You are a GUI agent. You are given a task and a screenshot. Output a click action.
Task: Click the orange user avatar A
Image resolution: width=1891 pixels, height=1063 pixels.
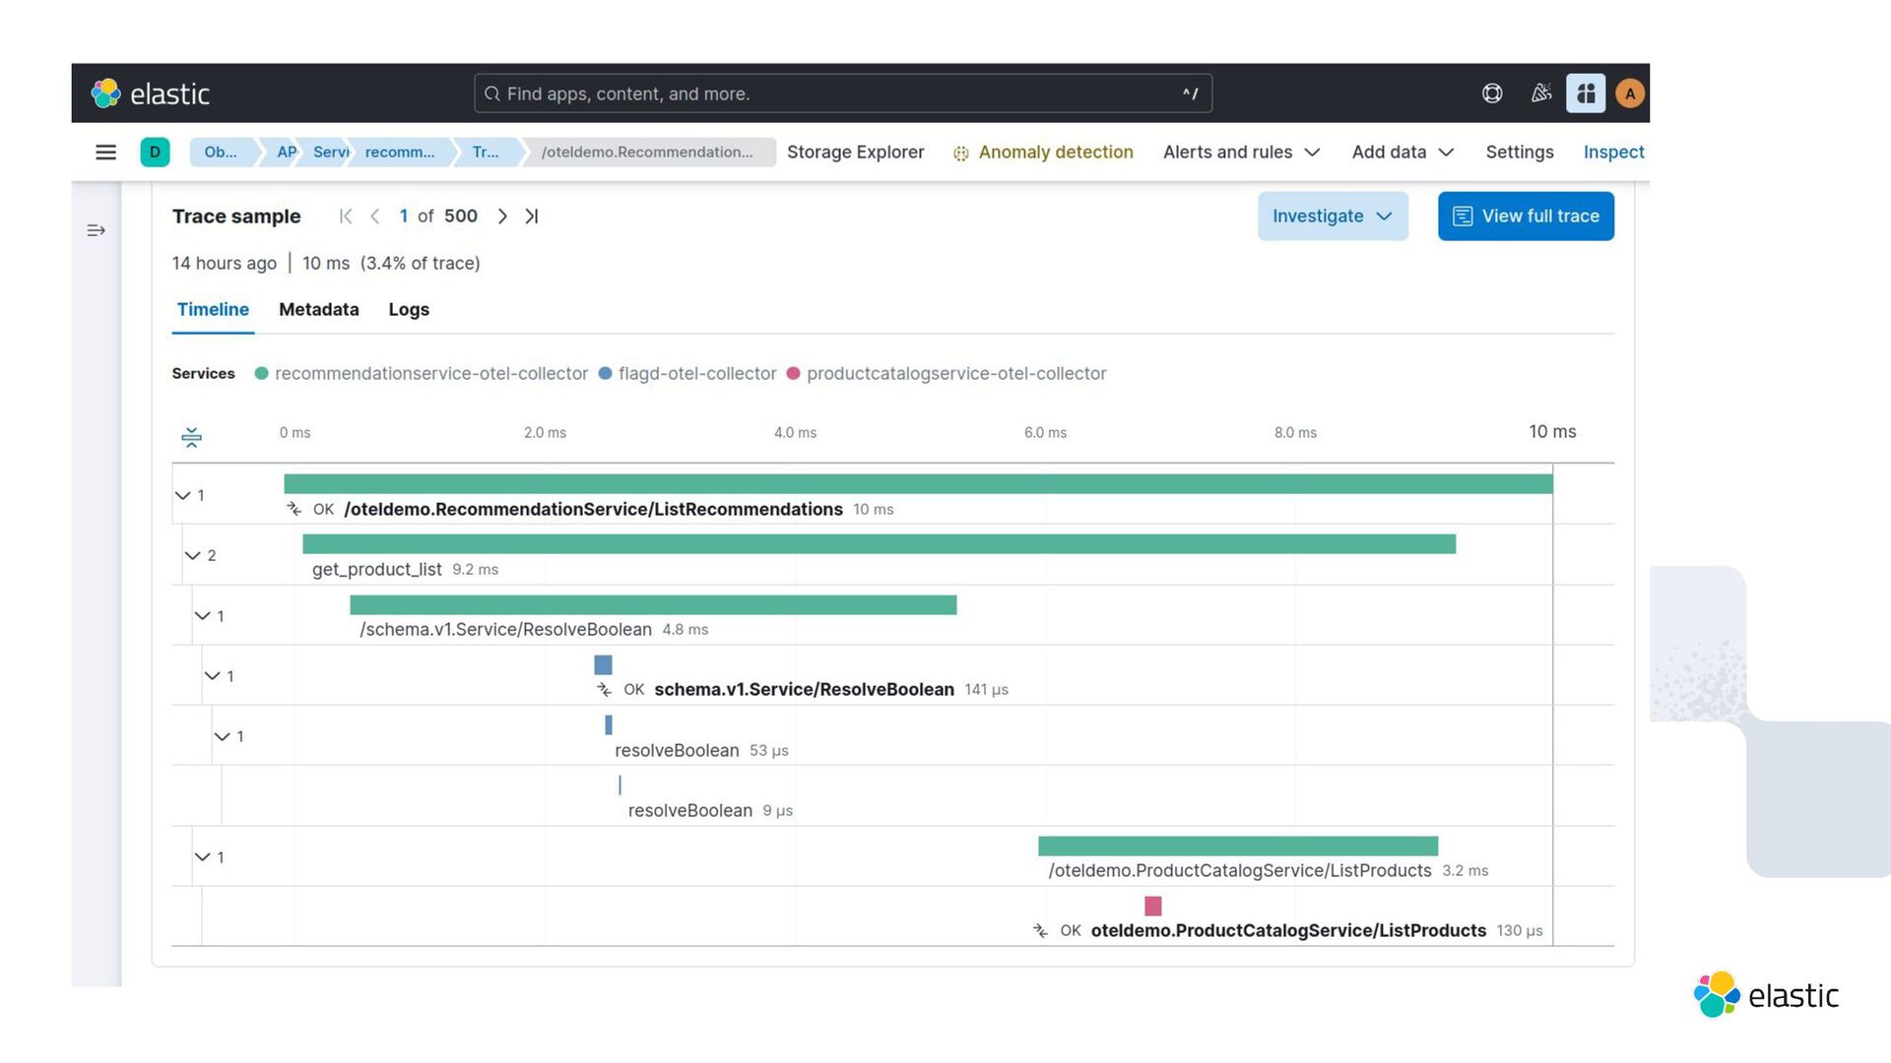(x=1630, y=94)
